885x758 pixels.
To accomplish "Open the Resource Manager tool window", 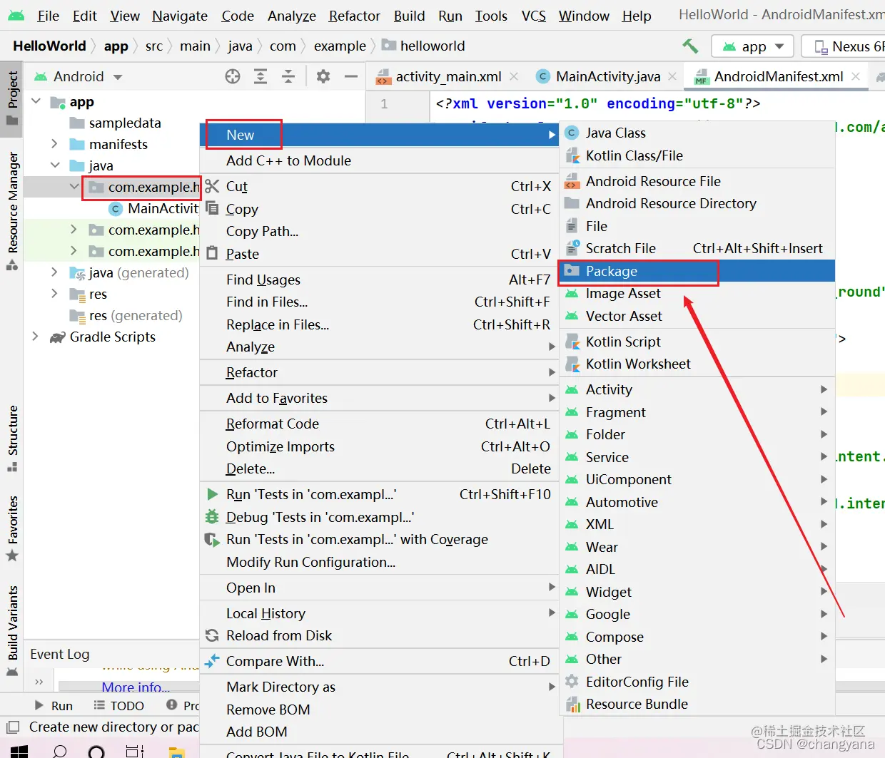I will pos(12,210).
